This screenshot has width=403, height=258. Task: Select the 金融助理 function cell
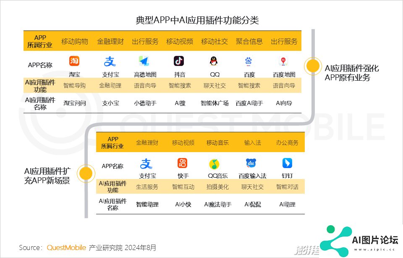110,86
